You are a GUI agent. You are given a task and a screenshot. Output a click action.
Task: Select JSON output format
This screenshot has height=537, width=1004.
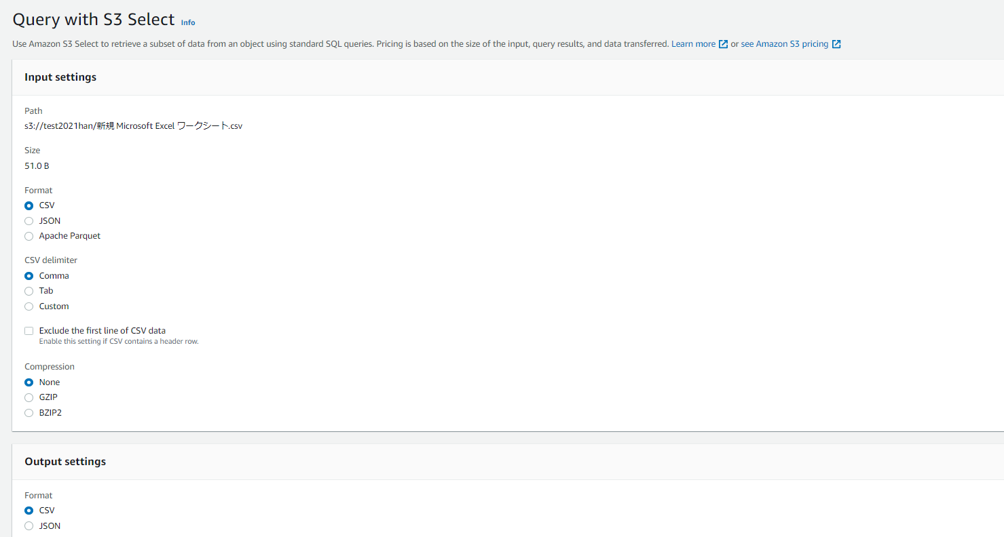coord(29,525)
